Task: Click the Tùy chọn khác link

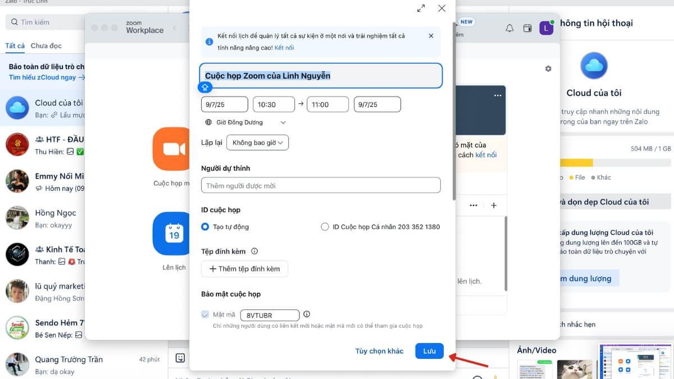Action: (x=379, y=351)
